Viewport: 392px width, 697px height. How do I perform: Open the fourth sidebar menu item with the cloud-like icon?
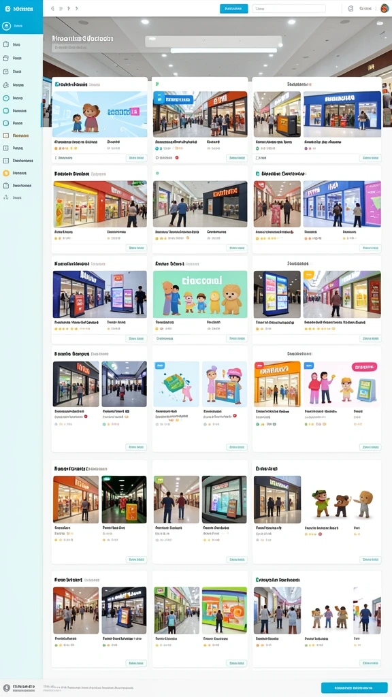click(x=16, y=84)
